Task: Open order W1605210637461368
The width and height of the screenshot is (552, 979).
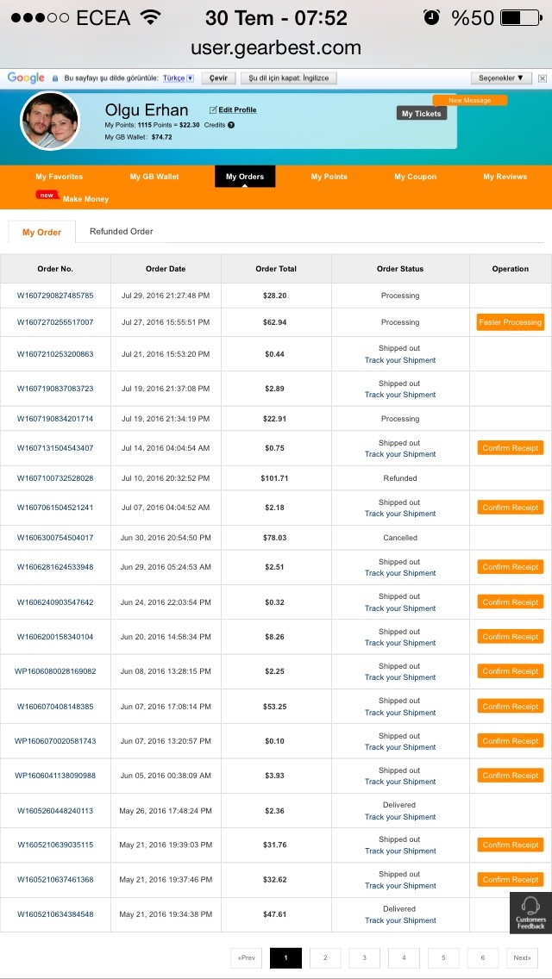Action: [55, 880]
